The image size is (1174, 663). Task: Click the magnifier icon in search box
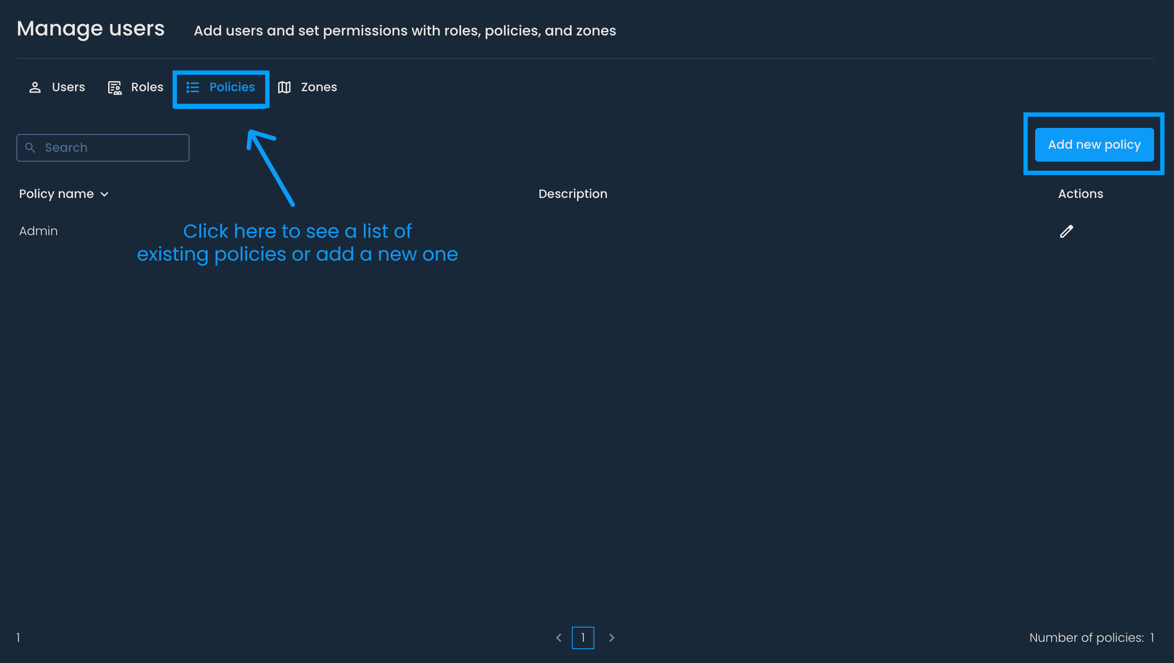[x=30, y=147]
